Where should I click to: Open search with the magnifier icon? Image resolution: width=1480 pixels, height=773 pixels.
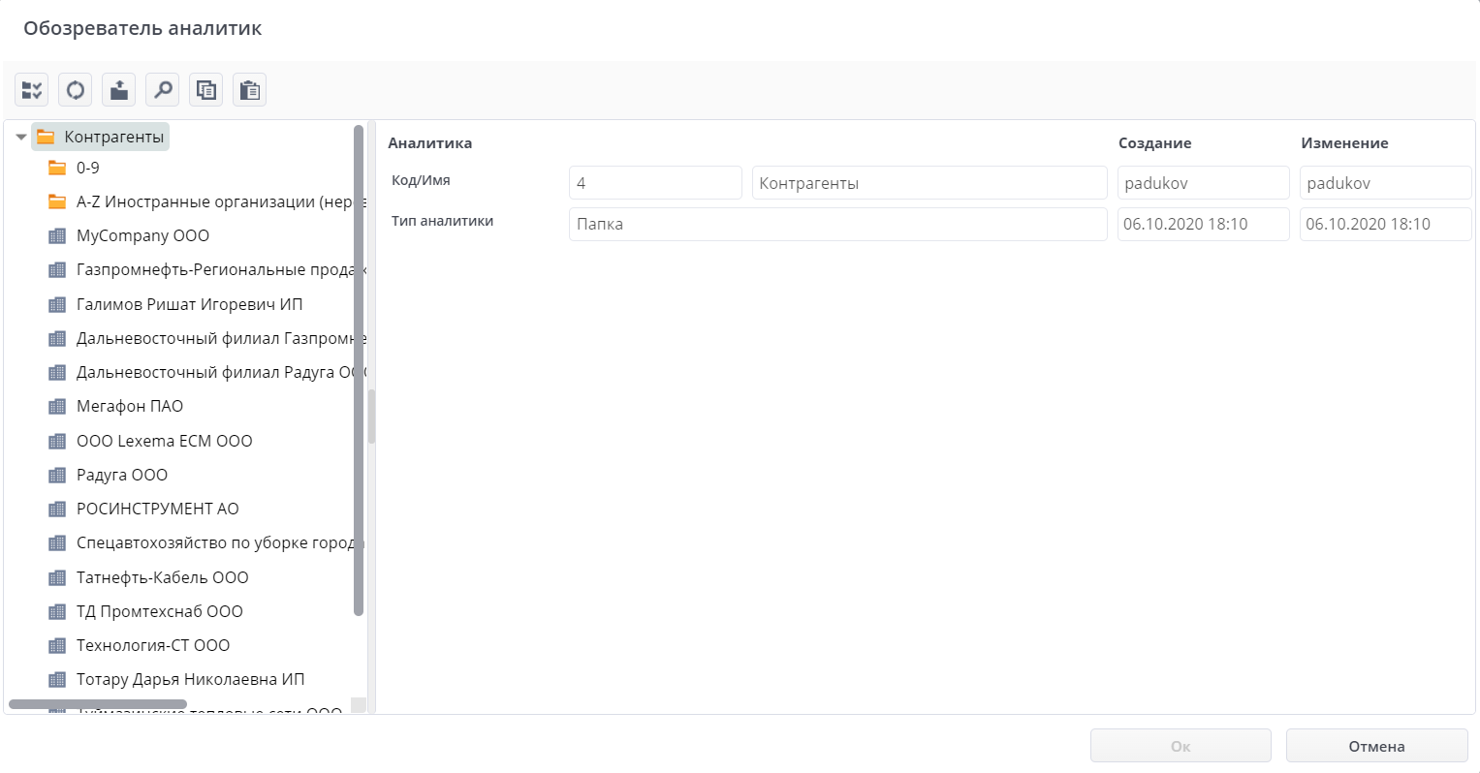coord(162,90)
